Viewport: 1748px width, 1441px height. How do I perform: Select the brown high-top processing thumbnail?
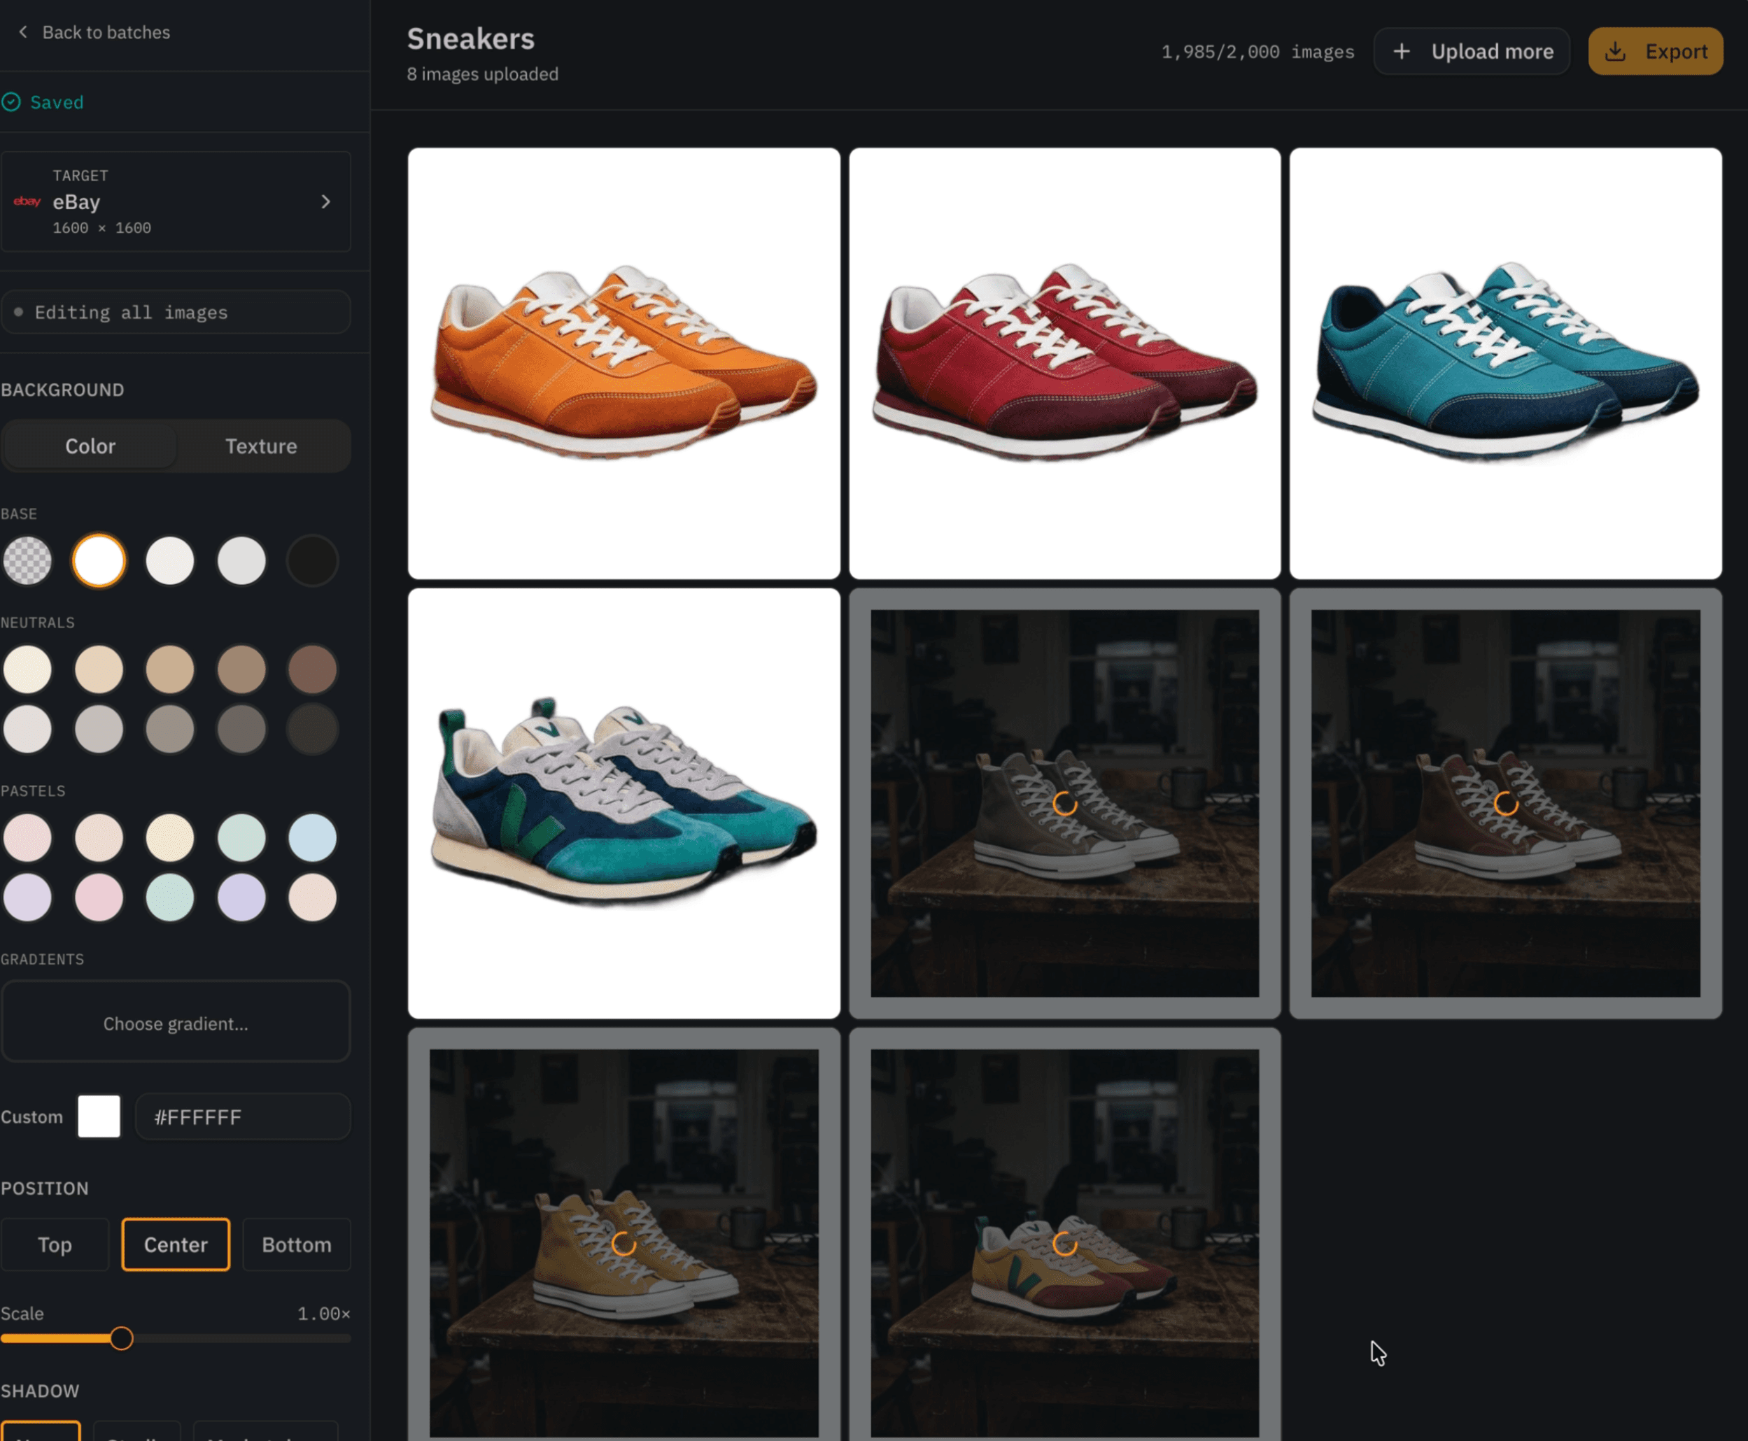click(1505, 804)
